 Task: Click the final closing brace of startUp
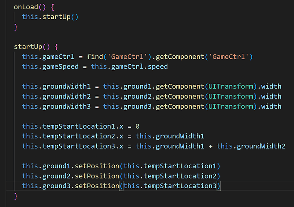(16, 196)
